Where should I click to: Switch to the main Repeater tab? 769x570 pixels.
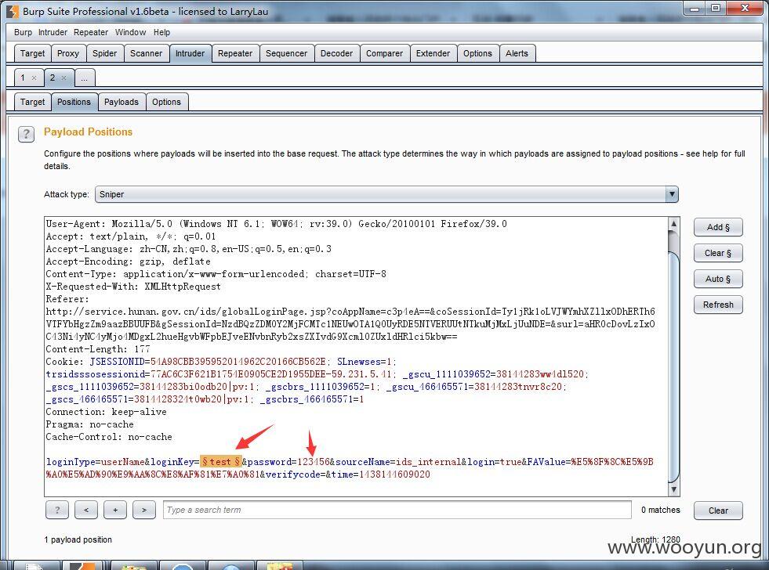[235, 53]
